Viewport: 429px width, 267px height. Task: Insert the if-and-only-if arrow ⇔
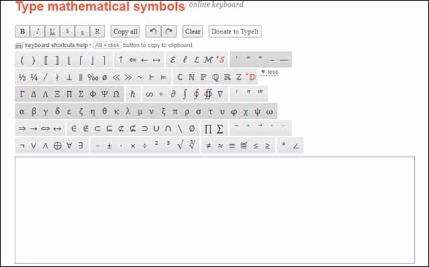46,128
